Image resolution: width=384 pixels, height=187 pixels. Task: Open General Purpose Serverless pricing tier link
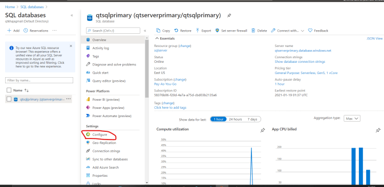pos(306,73)
